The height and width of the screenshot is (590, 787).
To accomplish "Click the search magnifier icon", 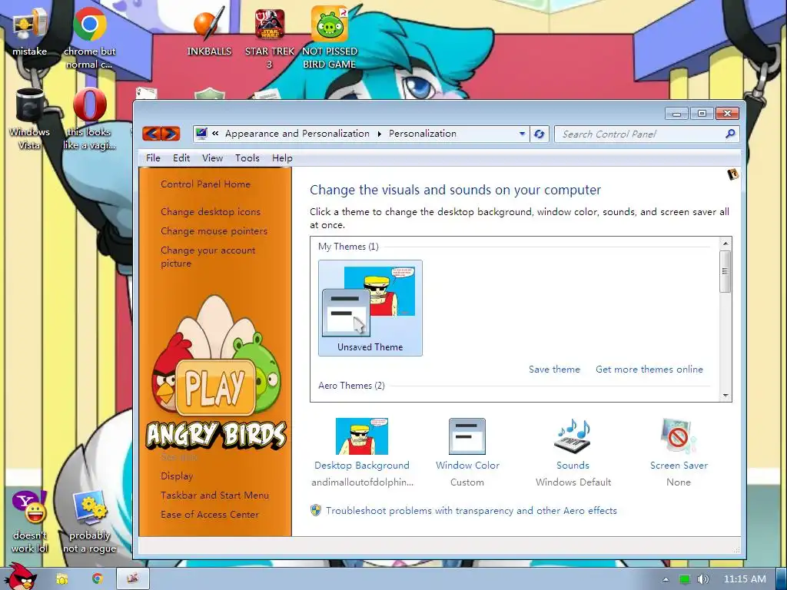I will click(730, 134).
